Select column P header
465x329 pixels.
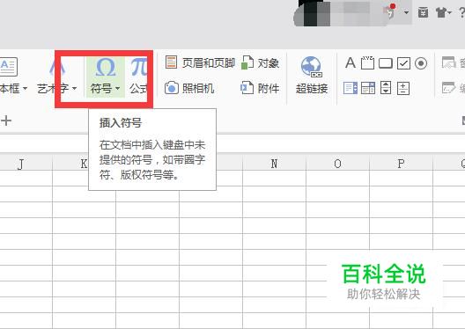pyautogui.click(x=401, y=164)
